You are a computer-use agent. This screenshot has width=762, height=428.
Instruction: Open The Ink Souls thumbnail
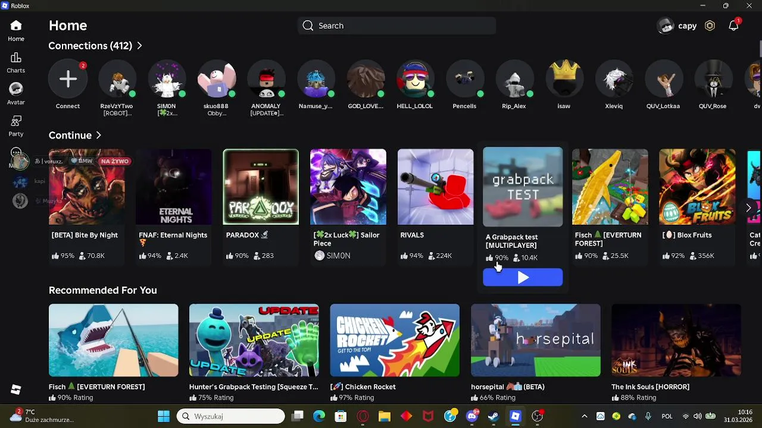pyautogui.click(x=676, y=340)
